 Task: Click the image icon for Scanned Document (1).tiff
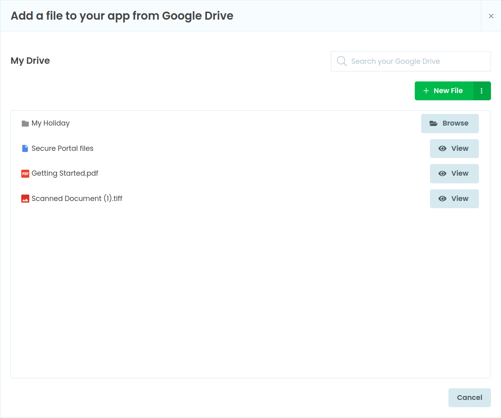click(24, 198)
